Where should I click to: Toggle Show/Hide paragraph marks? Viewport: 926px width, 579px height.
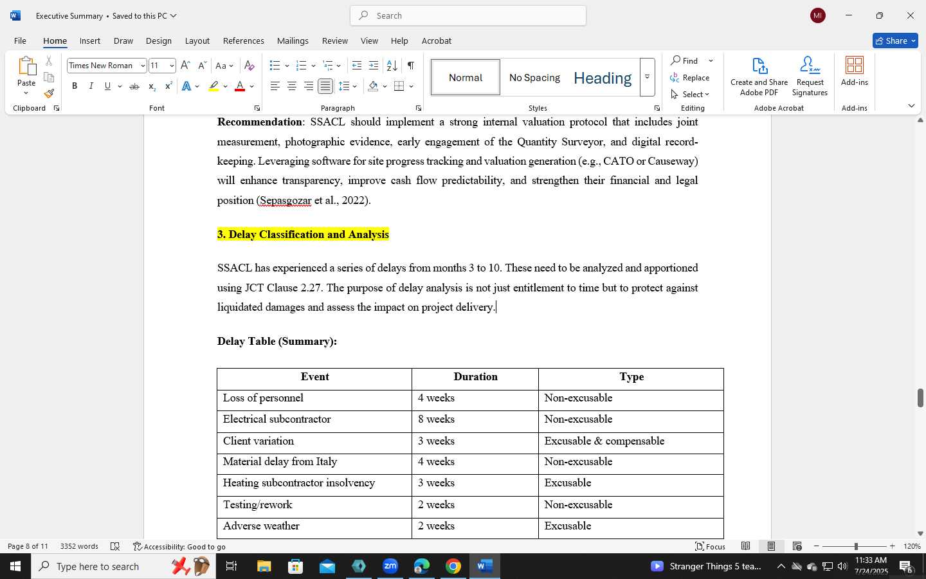click(x=411, y=66)
